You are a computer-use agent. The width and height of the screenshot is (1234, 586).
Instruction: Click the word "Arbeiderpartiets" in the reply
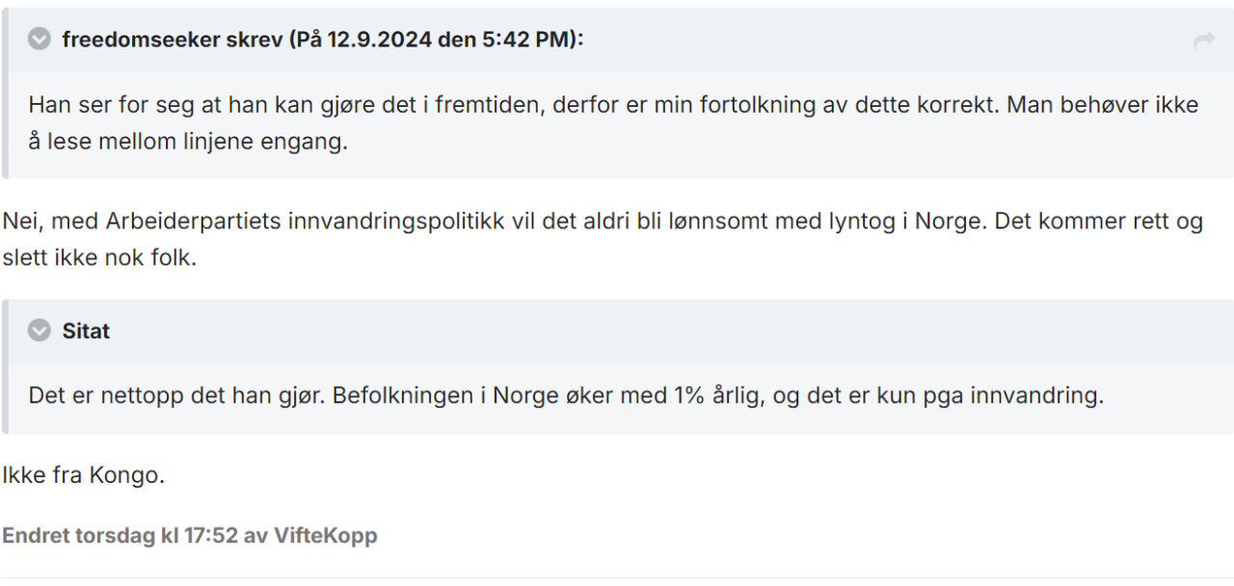click(x=190, y=221)
